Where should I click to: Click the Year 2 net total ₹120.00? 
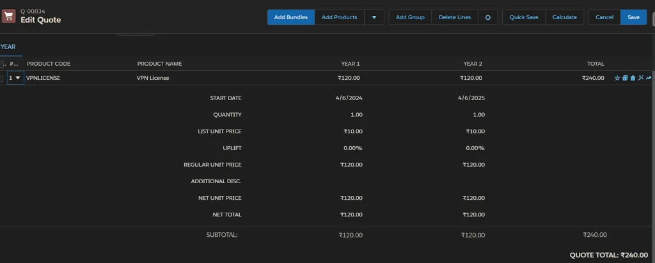coord(474,214)
